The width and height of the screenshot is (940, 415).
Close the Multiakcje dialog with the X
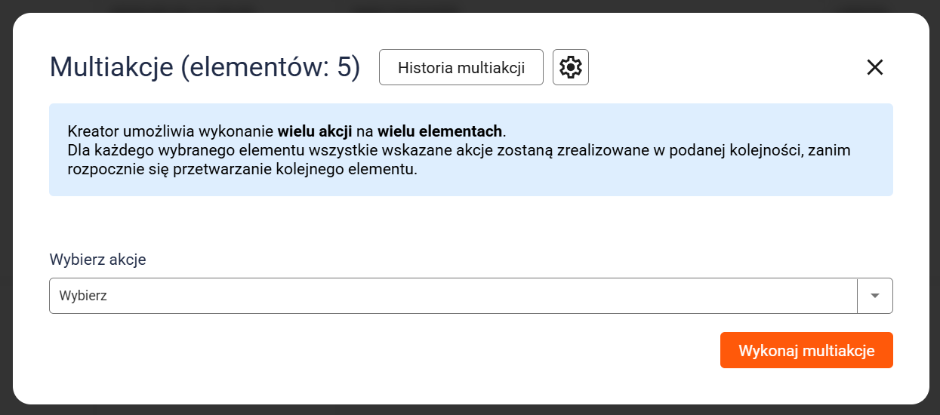point(874,67)
